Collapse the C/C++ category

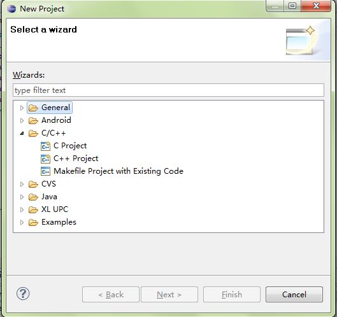(22, 134)
